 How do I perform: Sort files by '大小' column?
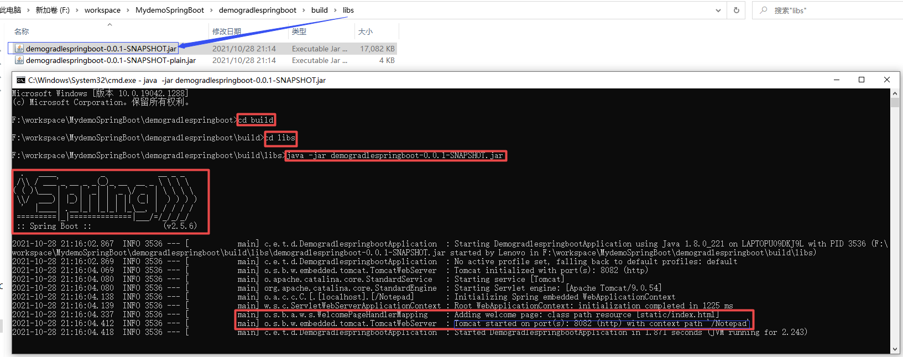pyautogui.click(x=366, y=32)
